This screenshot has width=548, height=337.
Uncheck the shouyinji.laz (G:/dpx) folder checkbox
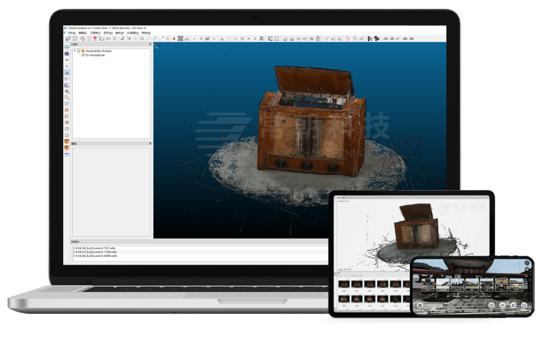pyautogui.click(x=79, y=51)
